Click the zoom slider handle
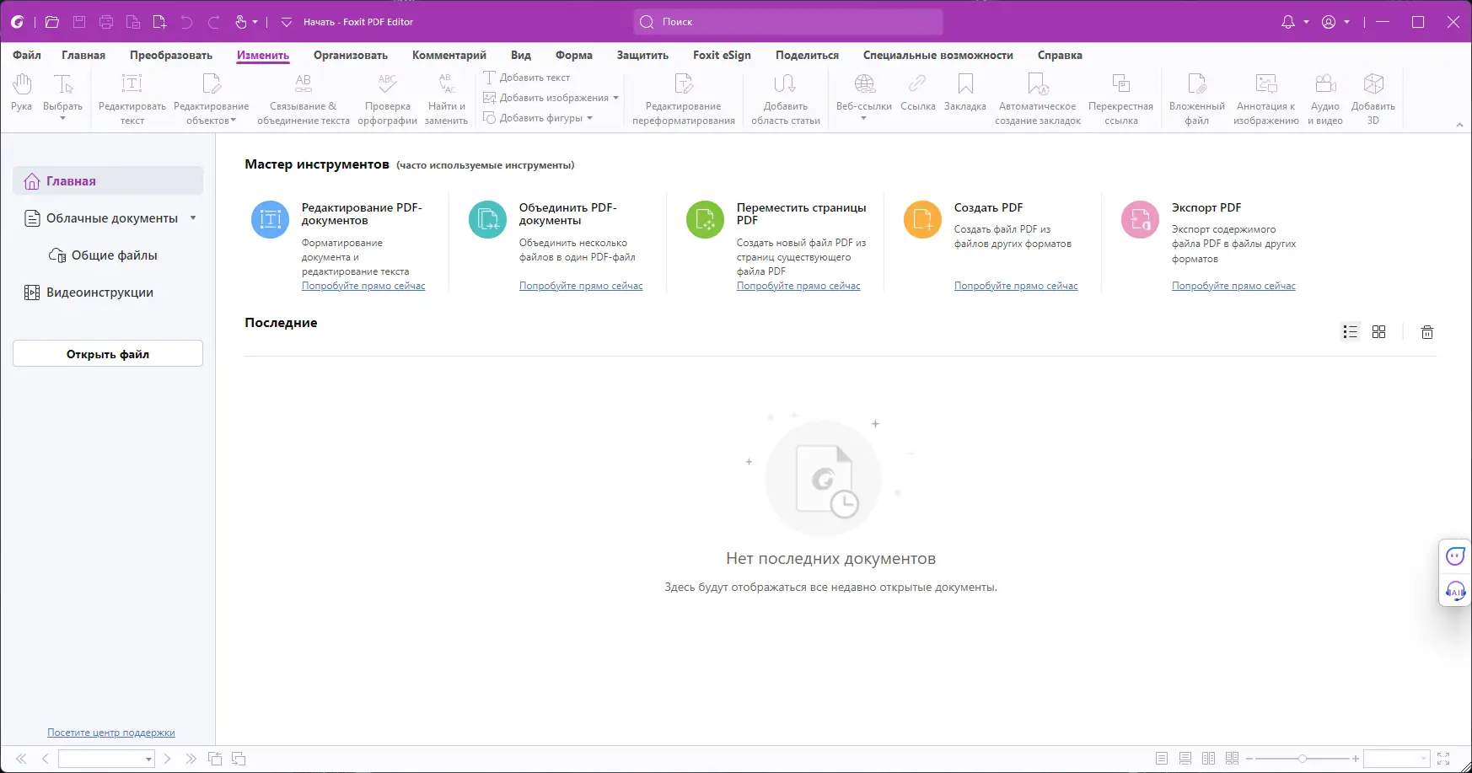Screen dimensions: 1472x773 coord(1303,759)
